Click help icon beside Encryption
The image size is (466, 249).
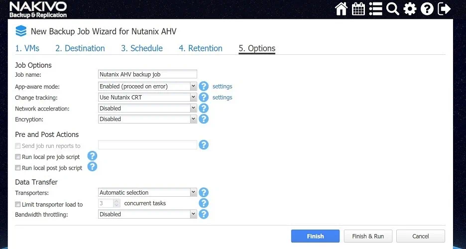tap(203, 119)
